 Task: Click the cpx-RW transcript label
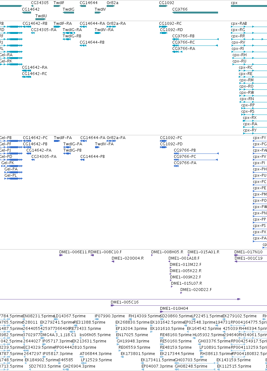(x=247, y=93)
